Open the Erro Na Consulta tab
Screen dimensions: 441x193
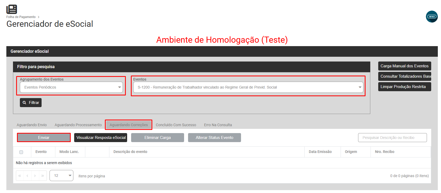pos(218,125)
